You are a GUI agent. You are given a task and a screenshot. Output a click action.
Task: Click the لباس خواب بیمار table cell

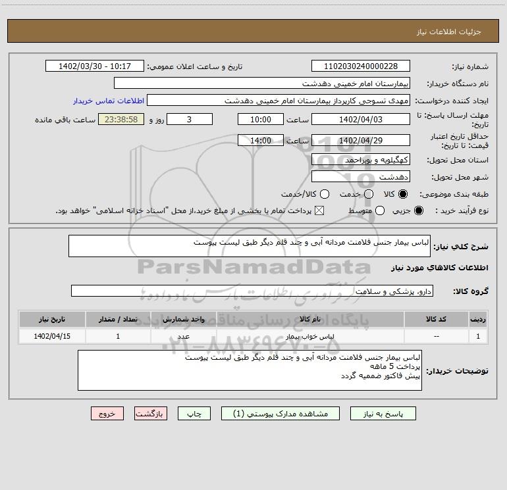coord(309,336)
